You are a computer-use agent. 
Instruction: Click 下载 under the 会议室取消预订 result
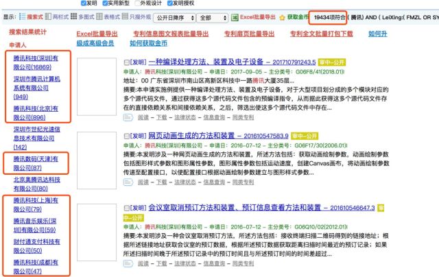point(161,263)
